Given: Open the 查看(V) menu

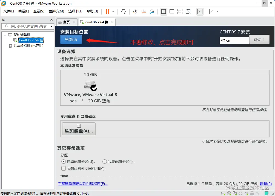Looking at the screenshot, I should point(39,11).
